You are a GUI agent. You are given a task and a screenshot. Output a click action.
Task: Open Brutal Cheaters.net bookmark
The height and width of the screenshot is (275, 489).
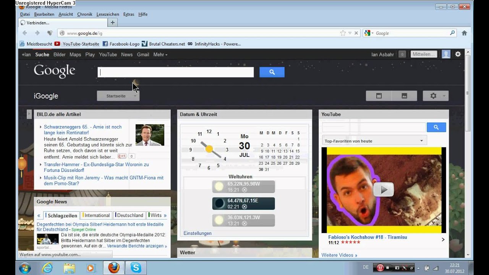164,44
